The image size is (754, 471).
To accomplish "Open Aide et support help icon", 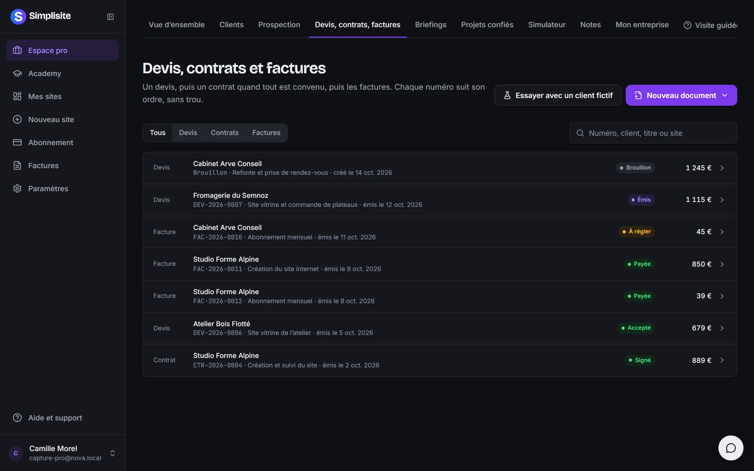I will point(17,418).
